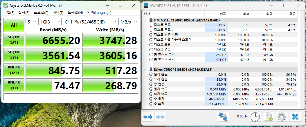The image size is (306, 127).
Task: Click the HWiNFO vertical scrollbar thumb
Action: pos(302,77)
